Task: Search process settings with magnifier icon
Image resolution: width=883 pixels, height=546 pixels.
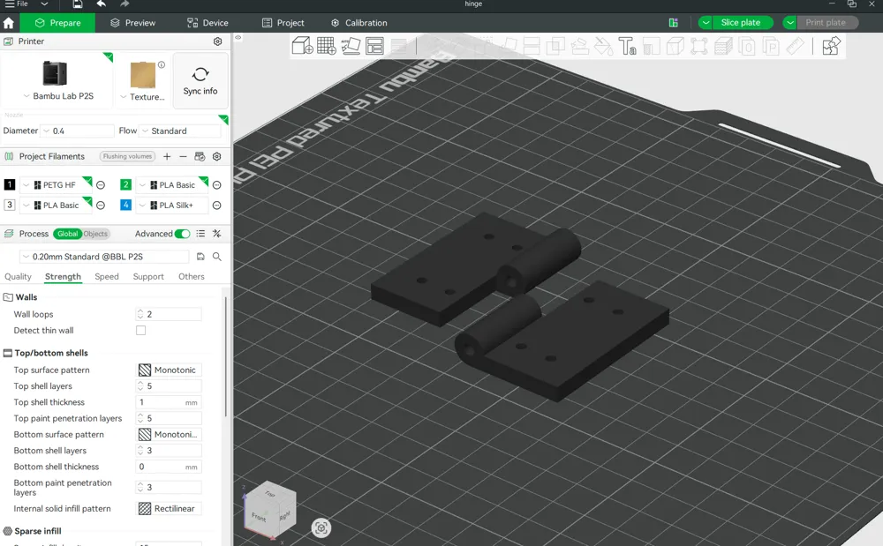Action: 217,257
